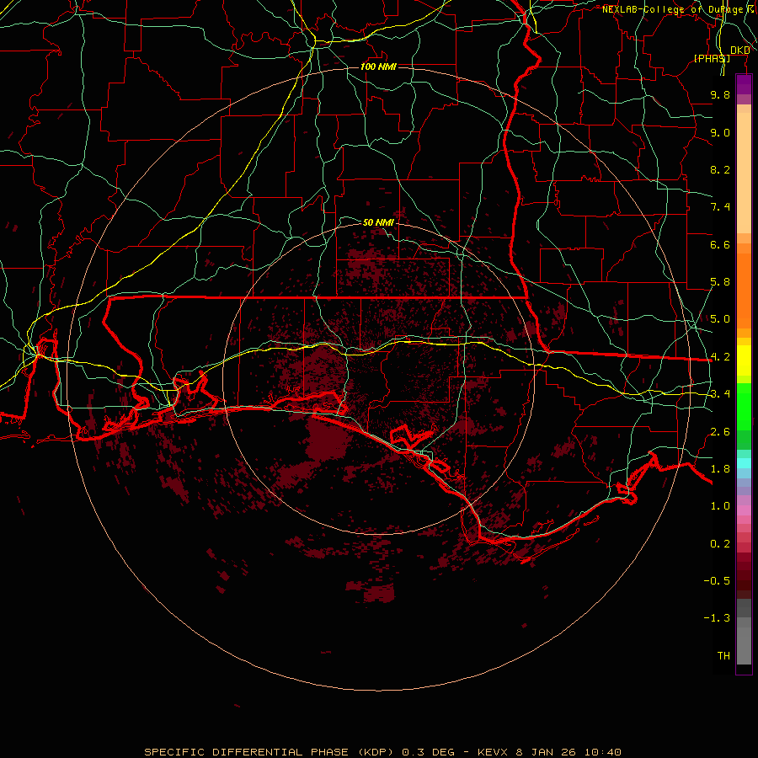This screenshot has width=758, height=758.
Task: Click the [PHAS] units label
Action: pos(712,58)
